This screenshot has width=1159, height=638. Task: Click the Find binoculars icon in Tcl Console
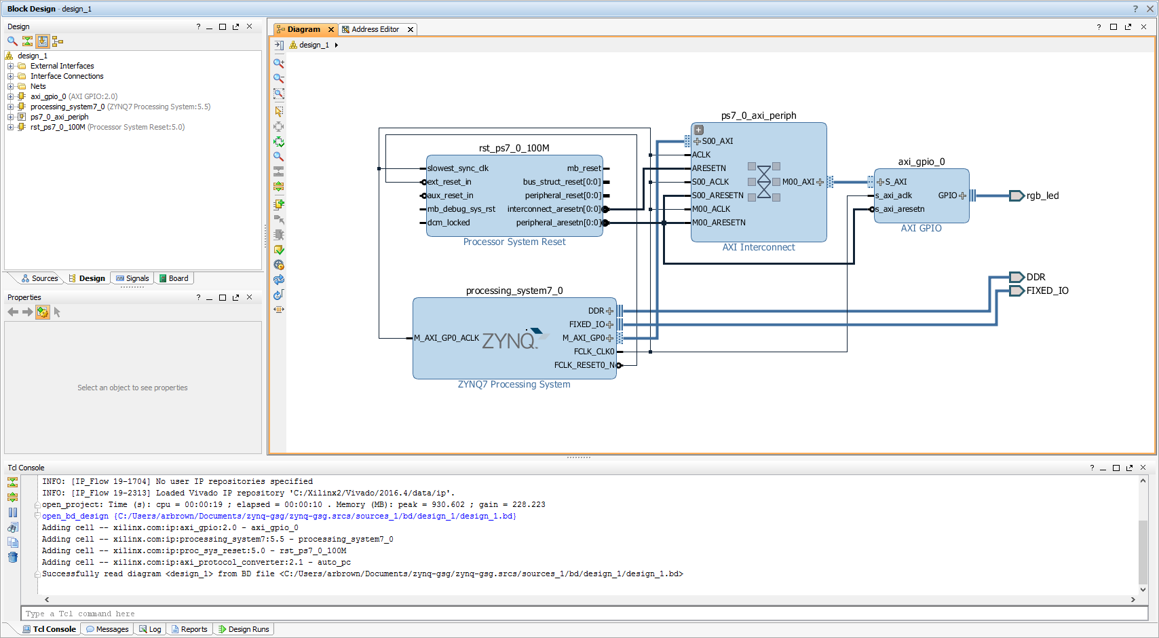[13, 527]
